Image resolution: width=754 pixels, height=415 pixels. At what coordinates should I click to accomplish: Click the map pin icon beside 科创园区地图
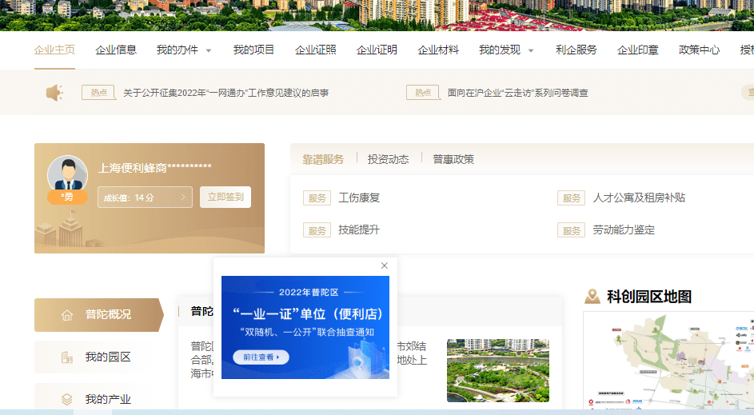click(592, 297)
